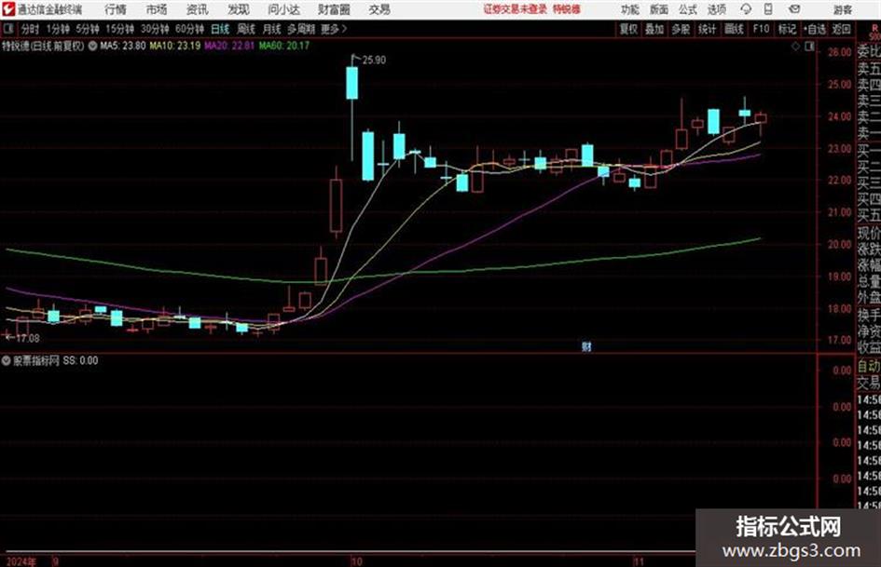Select the 月线 monthly period tab

click(272, 29)
